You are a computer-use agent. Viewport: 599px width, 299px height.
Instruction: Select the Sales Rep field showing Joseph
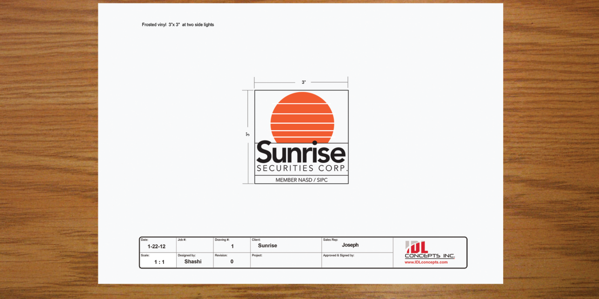tap(350, 245)
